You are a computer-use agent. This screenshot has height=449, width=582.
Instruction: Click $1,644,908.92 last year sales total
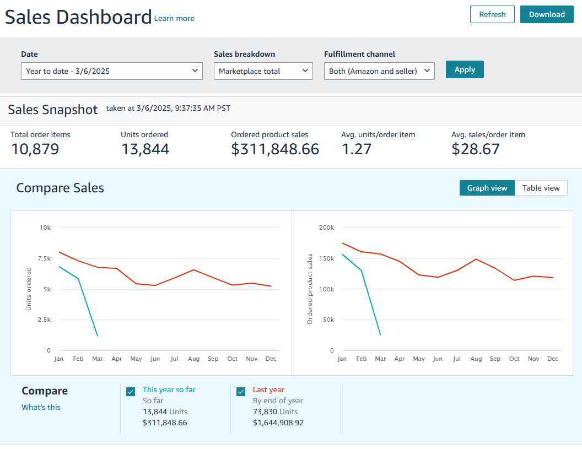278,423
